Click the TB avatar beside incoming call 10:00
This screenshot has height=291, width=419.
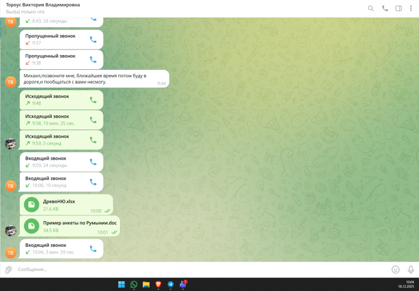click(x=11, y=186)
